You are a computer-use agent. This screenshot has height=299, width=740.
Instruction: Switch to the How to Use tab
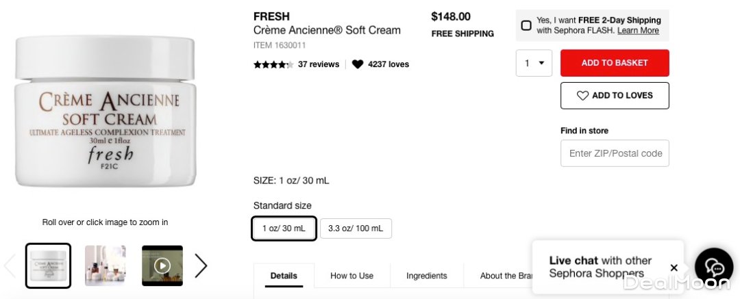tap(352, 276)
